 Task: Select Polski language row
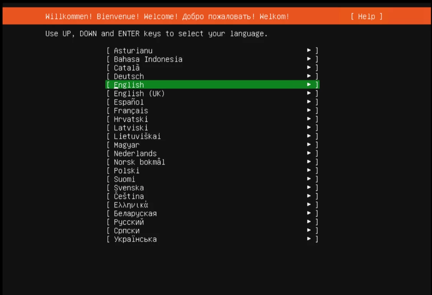click(213, 170)
